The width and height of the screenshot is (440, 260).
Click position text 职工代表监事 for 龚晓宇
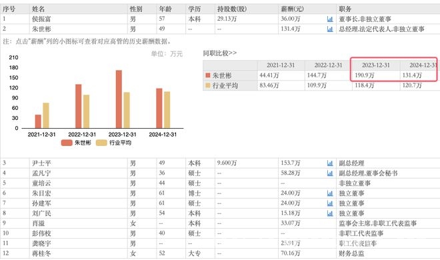[358, 243]
